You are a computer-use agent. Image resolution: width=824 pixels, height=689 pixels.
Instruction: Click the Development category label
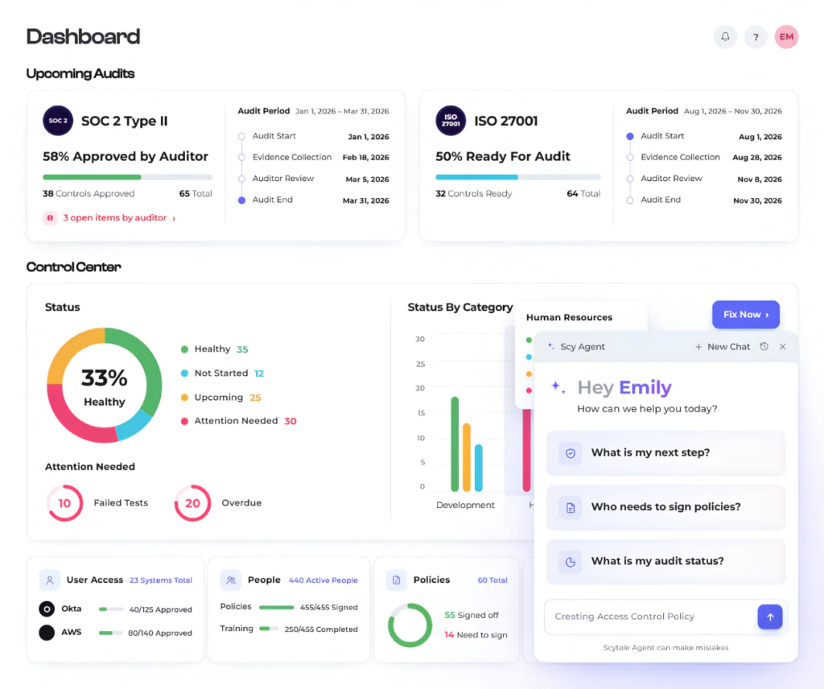(x=466, y=505)
